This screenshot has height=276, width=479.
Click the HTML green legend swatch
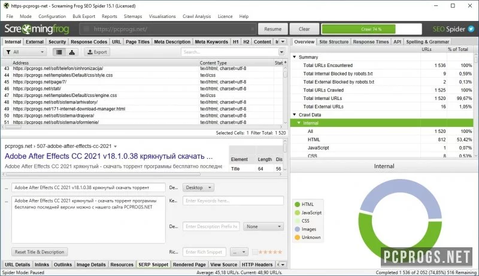[x=297, y=205]
